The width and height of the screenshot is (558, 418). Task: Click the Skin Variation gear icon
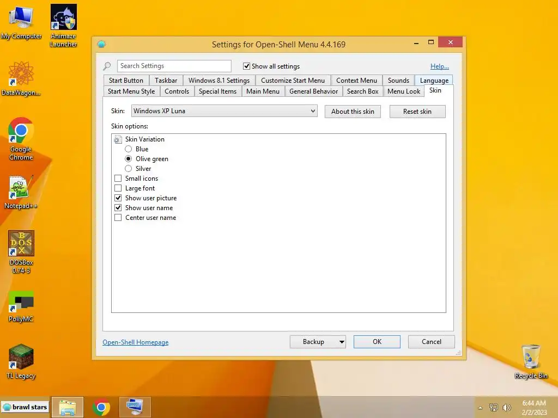118,139
